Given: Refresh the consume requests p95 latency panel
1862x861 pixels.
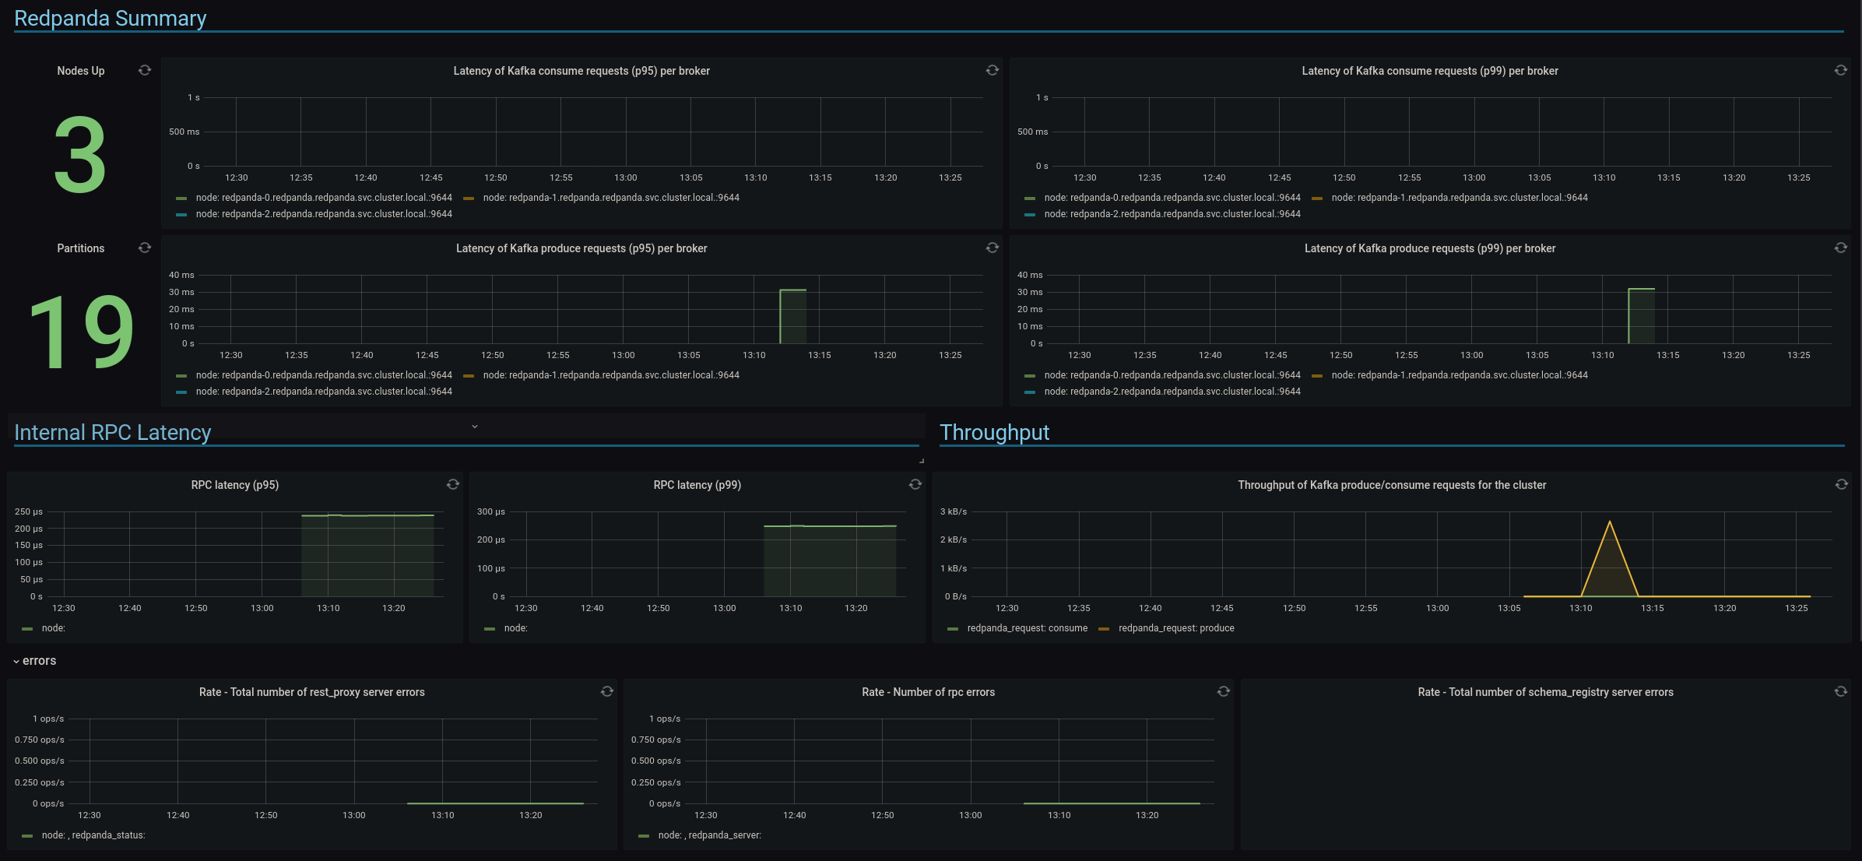Looking at the screenshot, I should click(x=992, y=70).
